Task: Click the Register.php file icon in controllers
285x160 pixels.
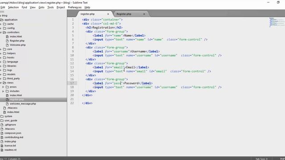Action: coord(7,41)
